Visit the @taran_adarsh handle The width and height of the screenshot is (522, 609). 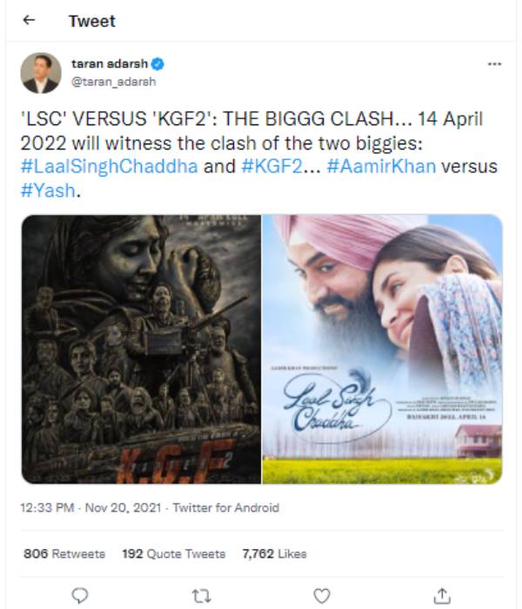[113, 82]
